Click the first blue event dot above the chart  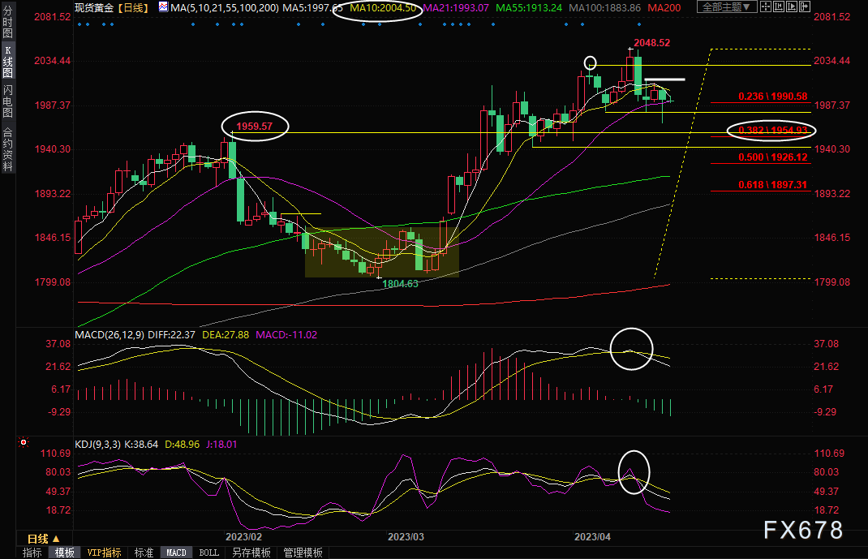pyautogui.click(x=79, y=24)
